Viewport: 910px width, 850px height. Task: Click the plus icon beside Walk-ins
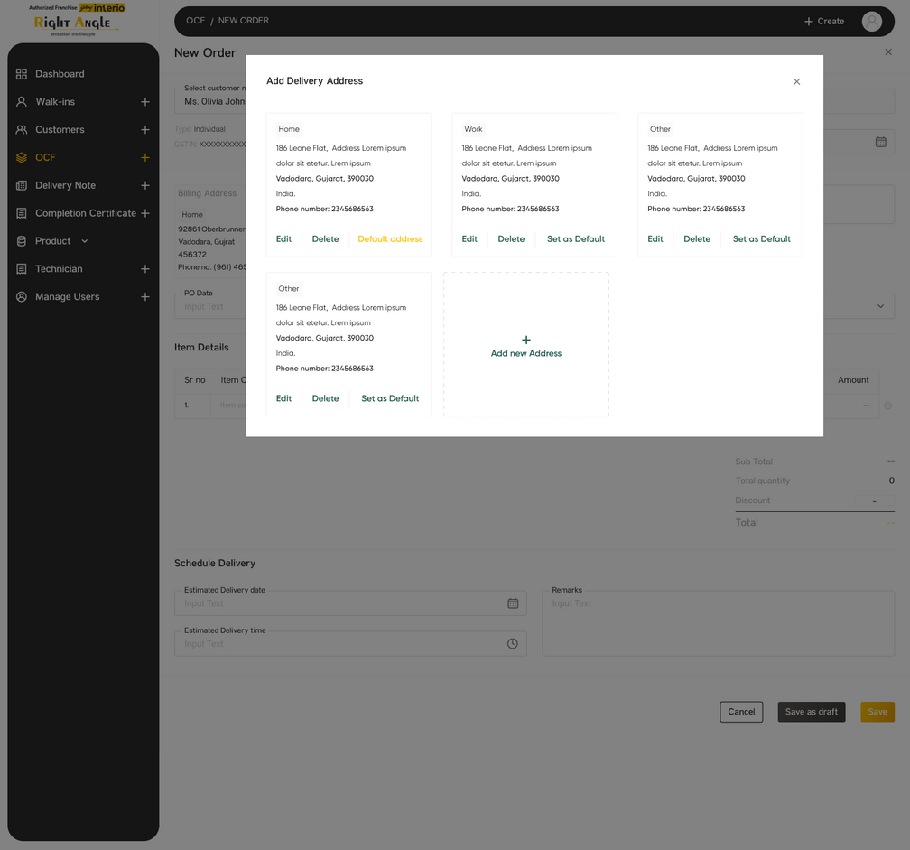(145, 102)
